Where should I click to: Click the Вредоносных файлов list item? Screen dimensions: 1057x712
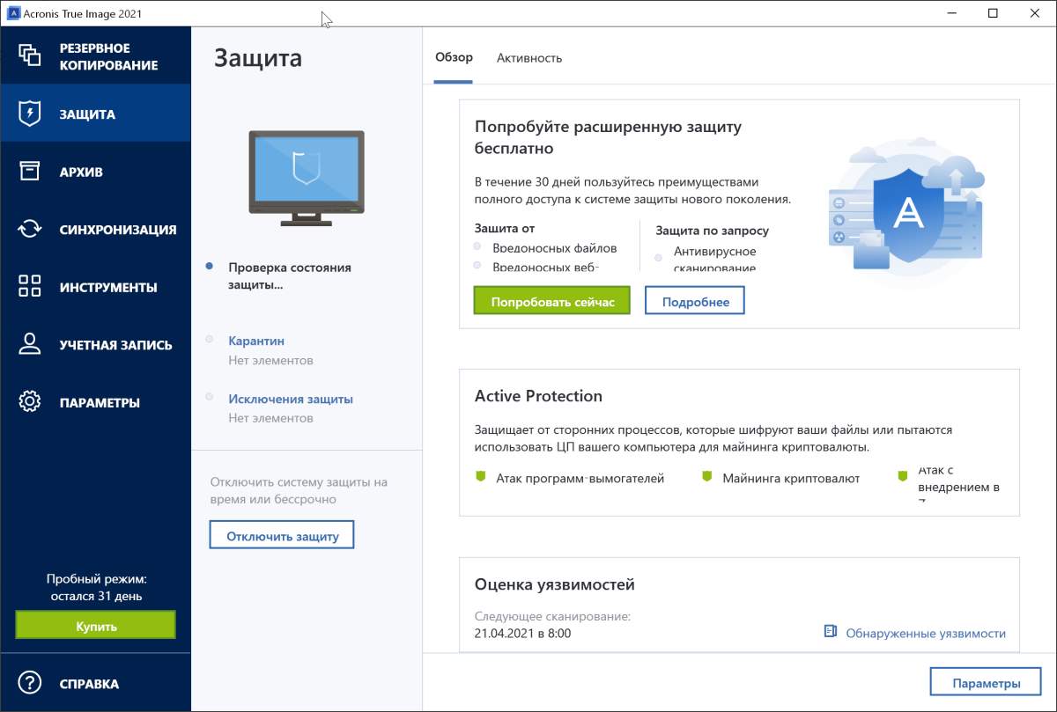555,248
